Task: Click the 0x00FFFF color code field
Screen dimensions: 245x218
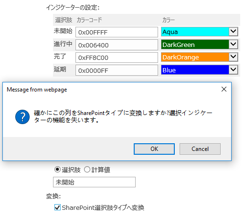Action: click(x=117, y=32)
